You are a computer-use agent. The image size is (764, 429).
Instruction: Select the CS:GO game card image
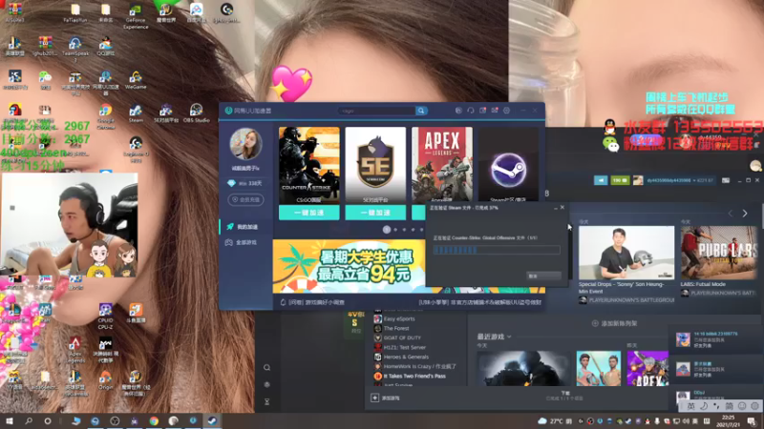(x=308, y=165)
